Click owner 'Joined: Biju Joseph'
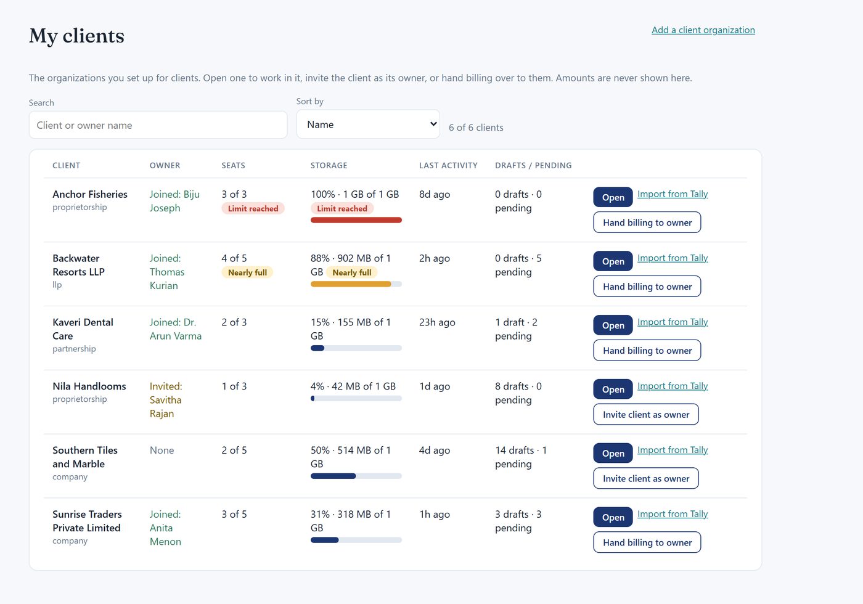Image resolution: width=863 pixels, height=604 pixels. [174, 201]
